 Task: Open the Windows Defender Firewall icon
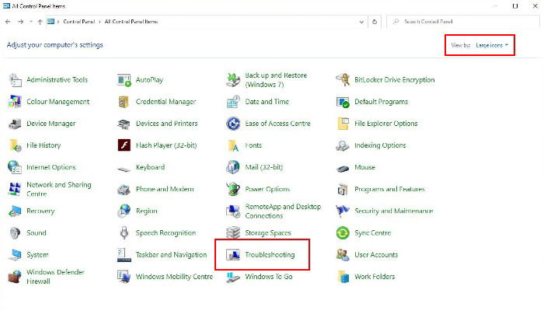click(x=15, y=277)
